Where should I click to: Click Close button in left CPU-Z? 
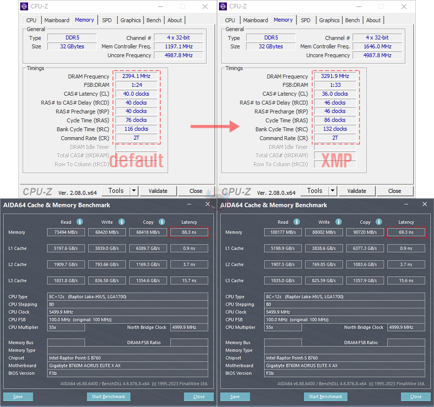(196, 191)
